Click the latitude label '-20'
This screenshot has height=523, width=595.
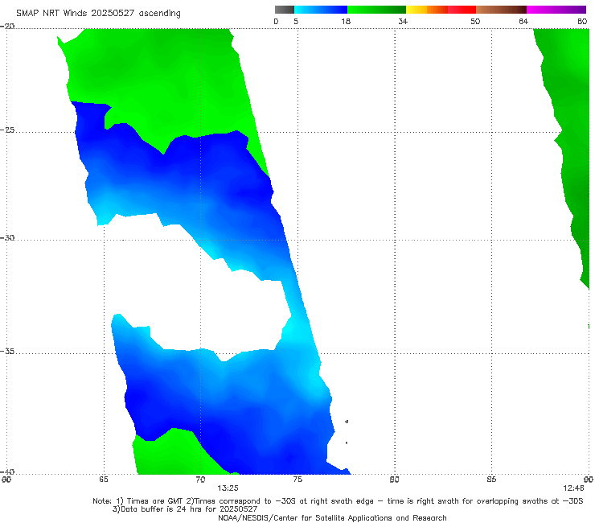coord(7,26)
